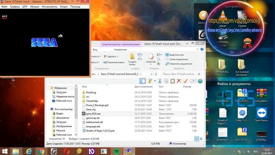275x155 pixels.
Task: Click the Создать папку button
Action: click(132, 59)
